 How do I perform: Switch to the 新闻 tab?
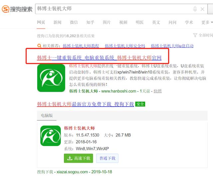click(x=57, y=22)
